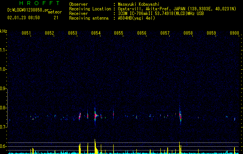Click the 0858 time marker

click(188, 33)
